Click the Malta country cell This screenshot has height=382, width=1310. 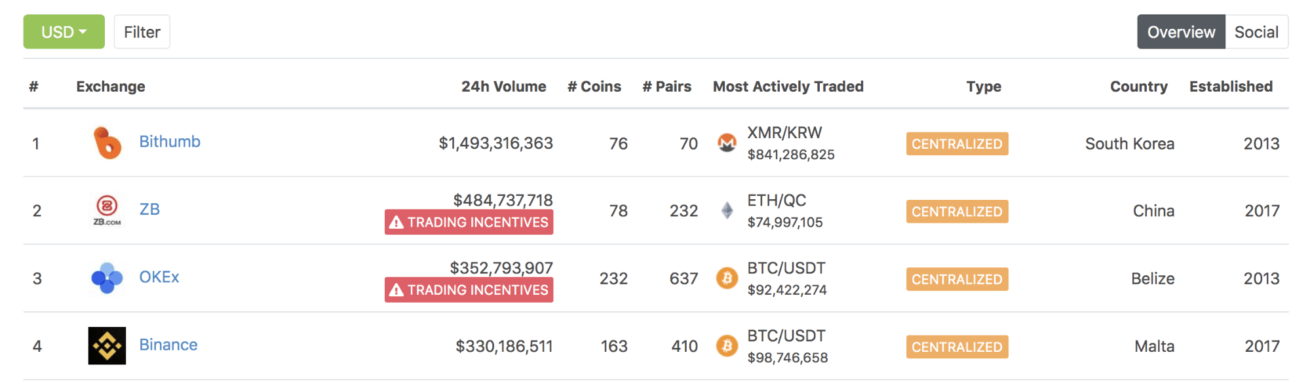tap(1154, 346)
